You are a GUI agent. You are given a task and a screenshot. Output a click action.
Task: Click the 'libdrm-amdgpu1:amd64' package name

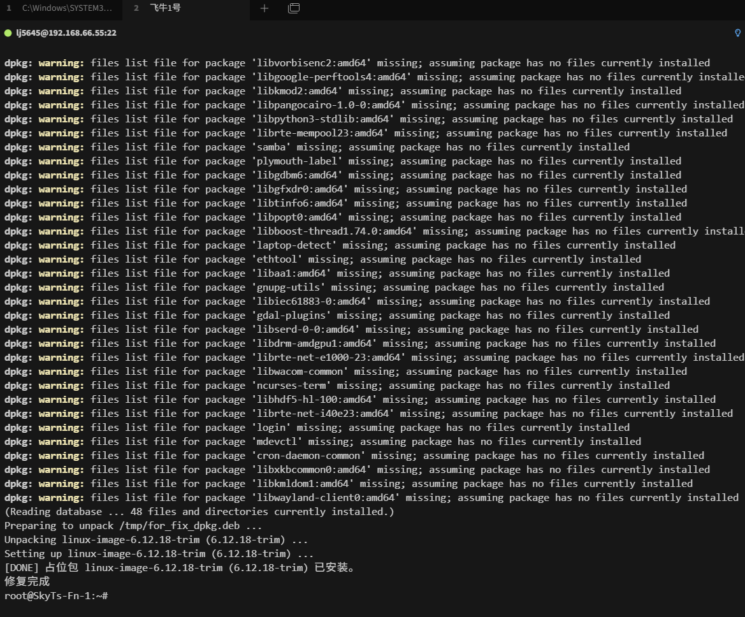314,343
